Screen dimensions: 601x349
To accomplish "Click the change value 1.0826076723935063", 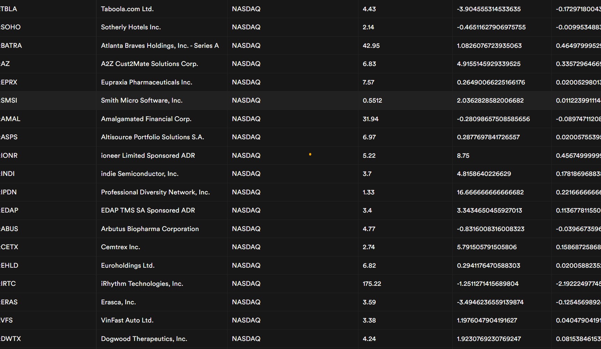I will click(x=489, y=46).
